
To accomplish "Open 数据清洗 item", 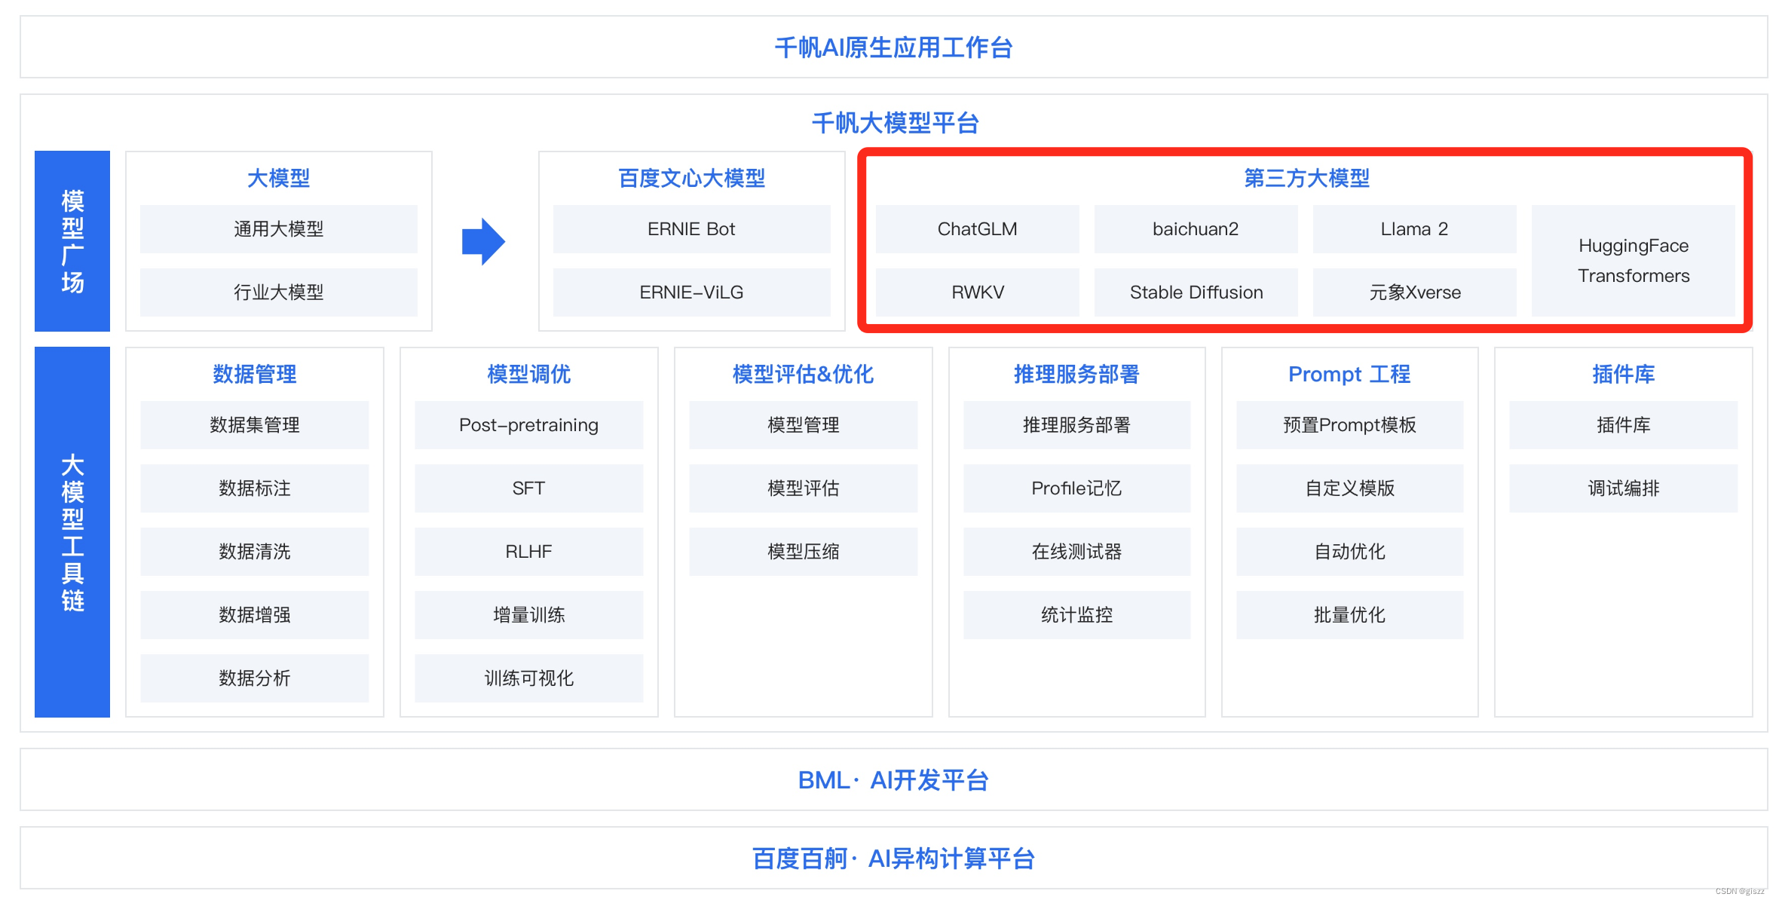I will (254, 552).
